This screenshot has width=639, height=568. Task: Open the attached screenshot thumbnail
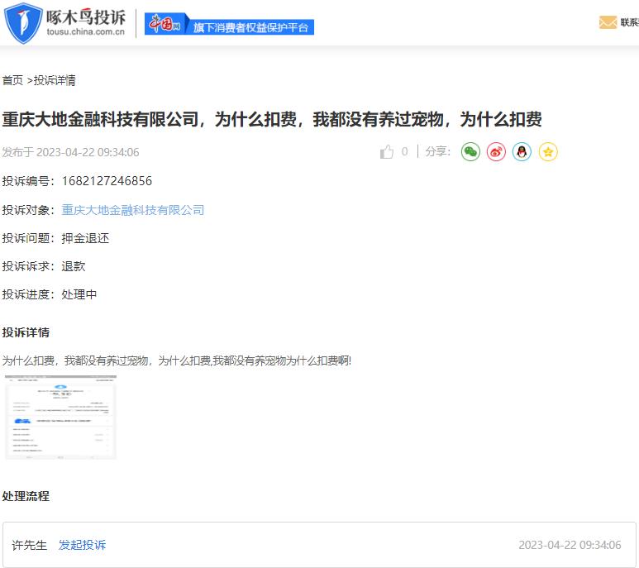point(60,418)
